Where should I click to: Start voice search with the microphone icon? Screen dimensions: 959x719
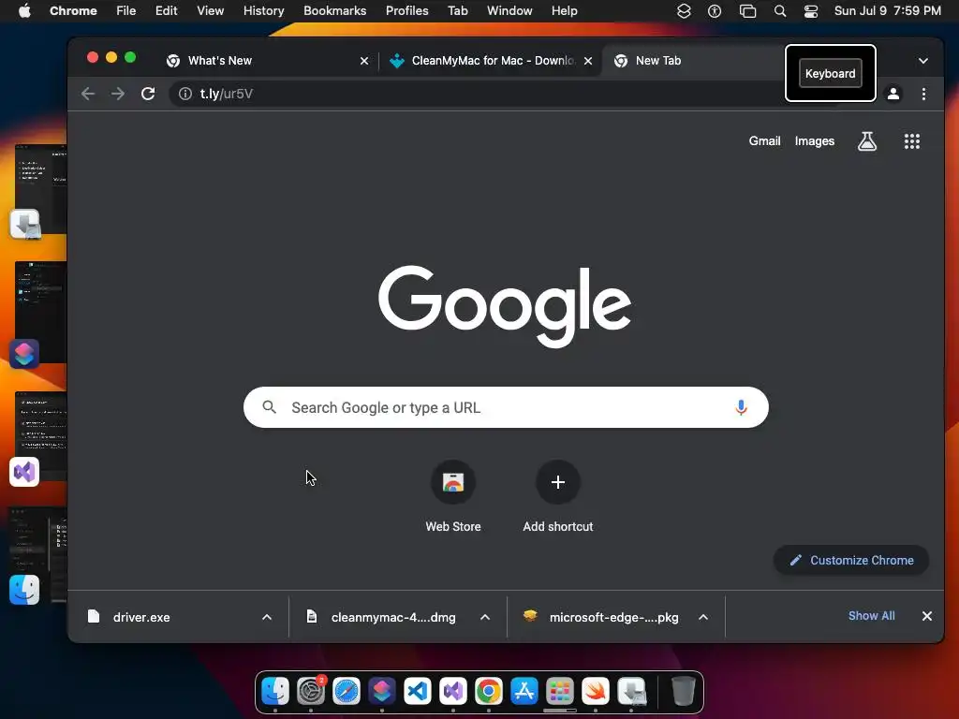click(x=741, y=407)
